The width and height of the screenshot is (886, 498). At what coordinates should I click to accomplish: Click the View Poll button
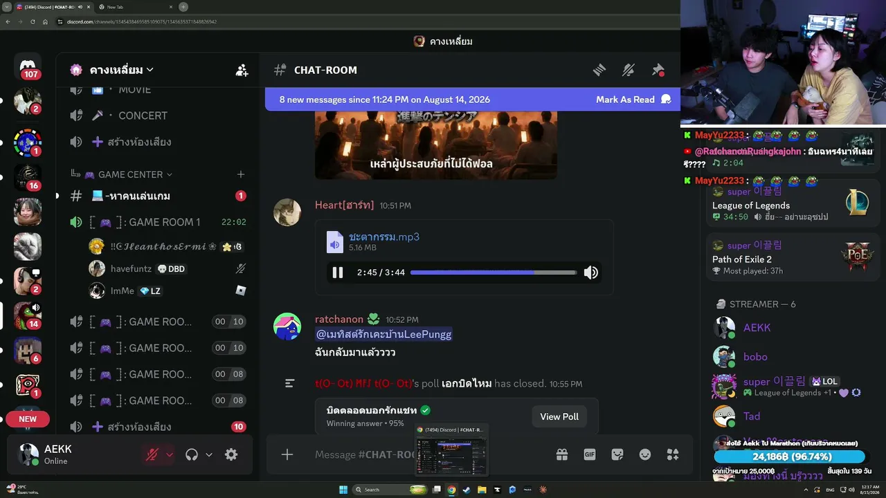[559, 416]
